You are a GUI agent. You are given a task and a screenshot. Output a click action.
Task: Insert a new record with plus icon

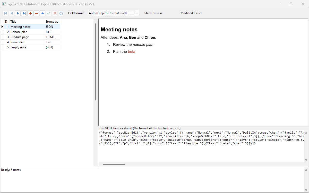(x=30, y=13)
